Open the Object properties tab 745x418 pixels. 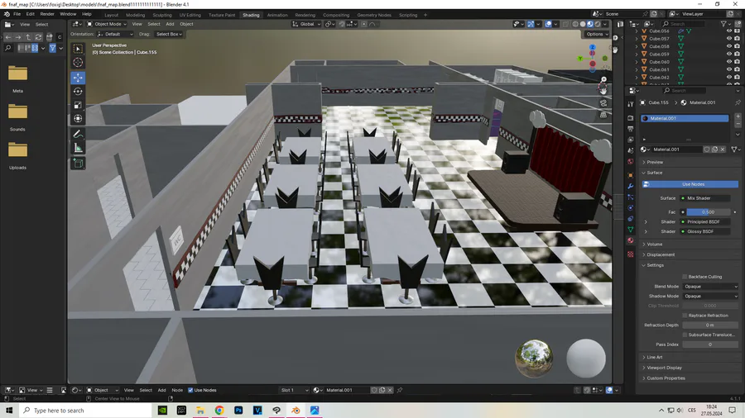point(631,175)
